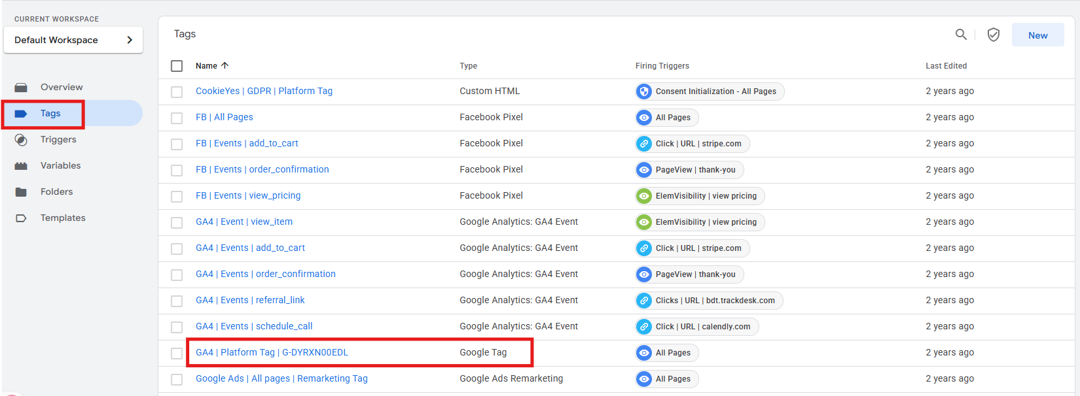Image resolution: width=1080 pixels, height=396 pixels.
Task: Tick checkbox for GA4 Events order_confirmation
Action: [177, 275]
